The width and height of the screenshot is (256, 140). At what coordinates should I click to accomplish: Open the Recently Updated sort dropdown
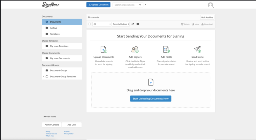(121, 24)
